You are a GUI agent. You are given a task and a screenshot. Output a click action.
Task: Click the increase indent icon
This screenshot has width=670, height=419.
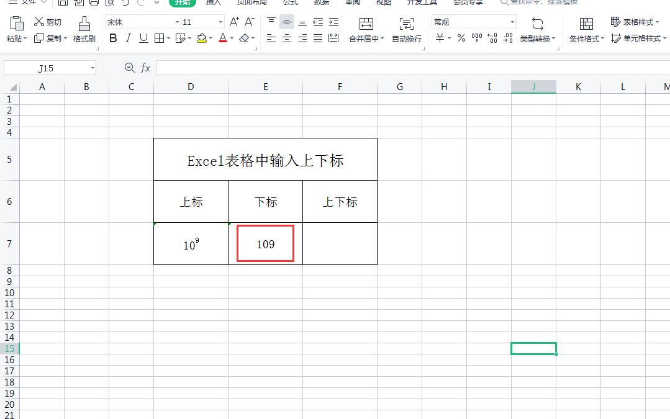pos(333,22)
